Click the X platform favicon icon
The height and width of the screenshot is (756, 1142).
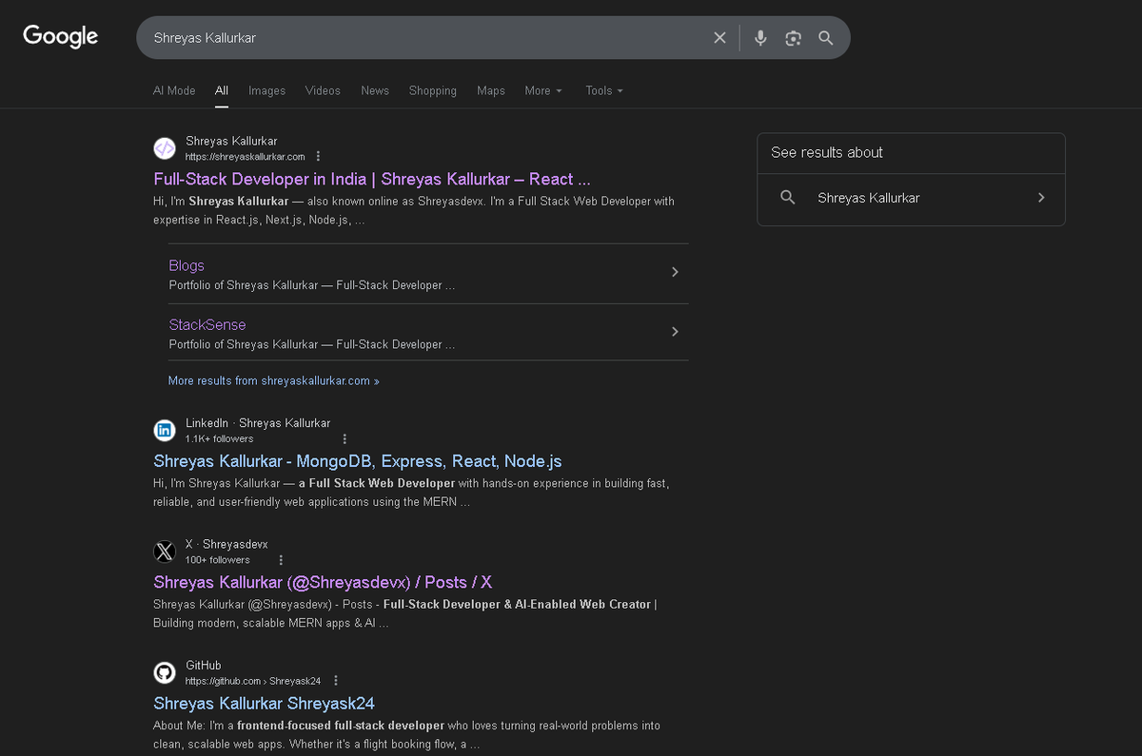(x=165, y=552)
